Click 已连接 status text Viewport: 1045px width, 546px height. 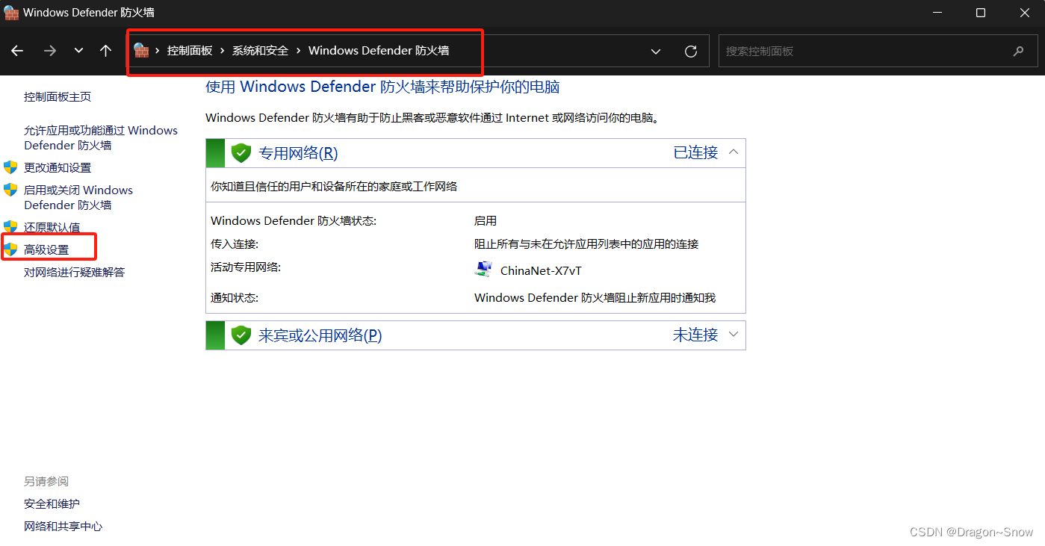click(x=695, y=152)
